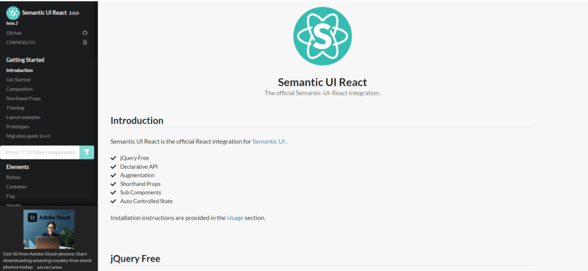Screen dimensions: 588x271
Task: Select Button under Elements
Action: pos(13,177)
